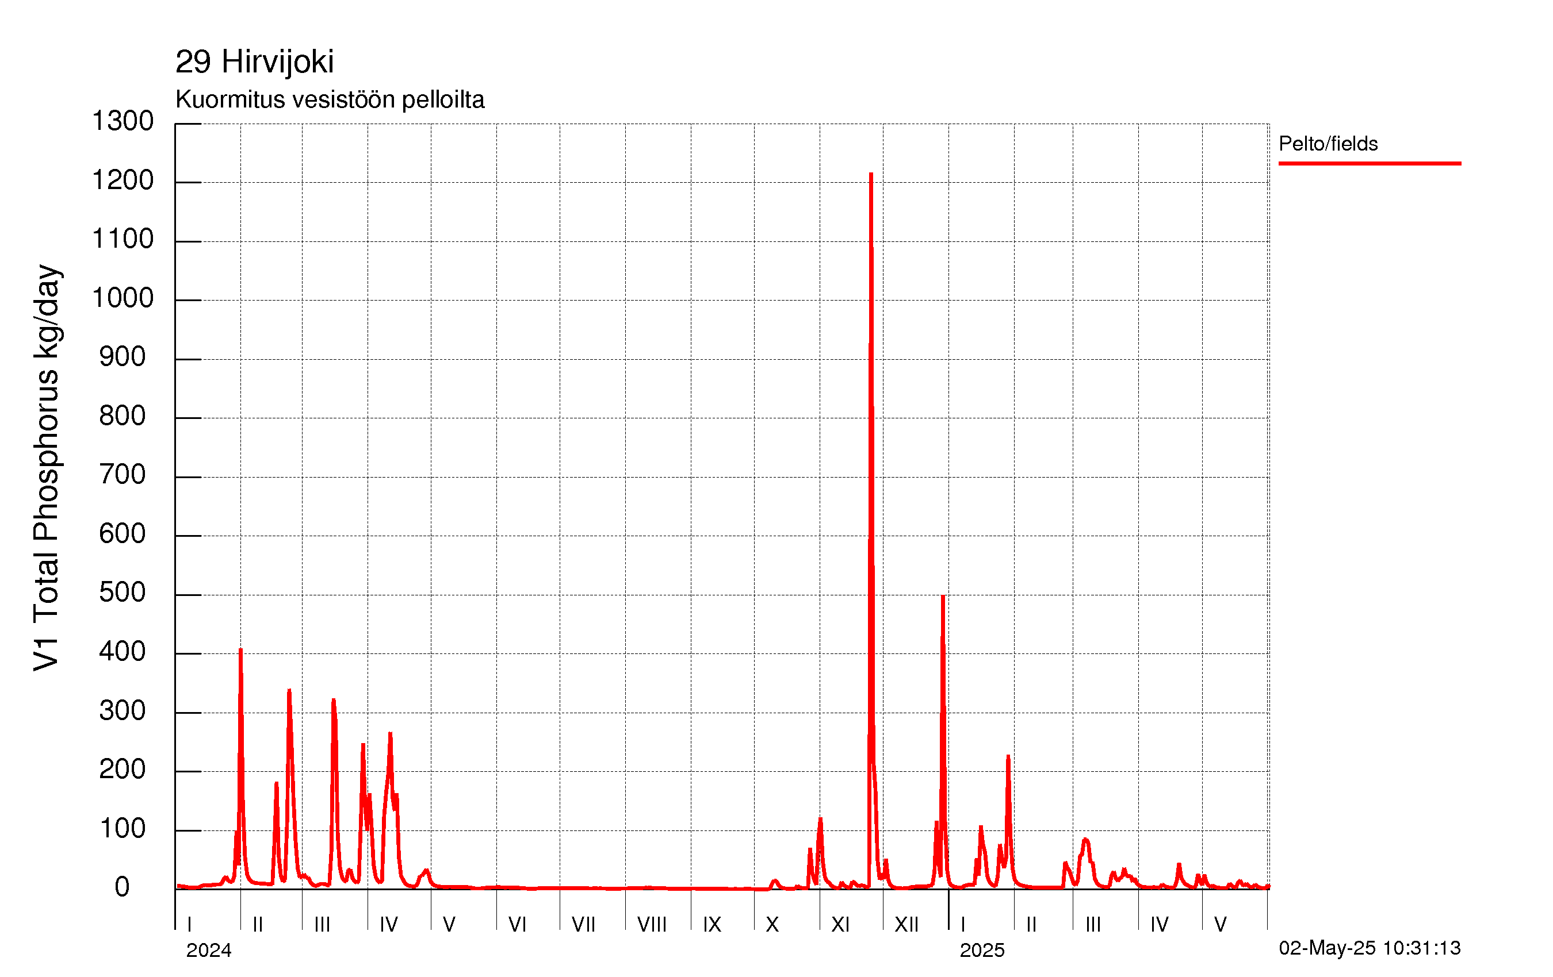
Task: Click the y-axis value 1100
Action: click(x=123, y=239)
